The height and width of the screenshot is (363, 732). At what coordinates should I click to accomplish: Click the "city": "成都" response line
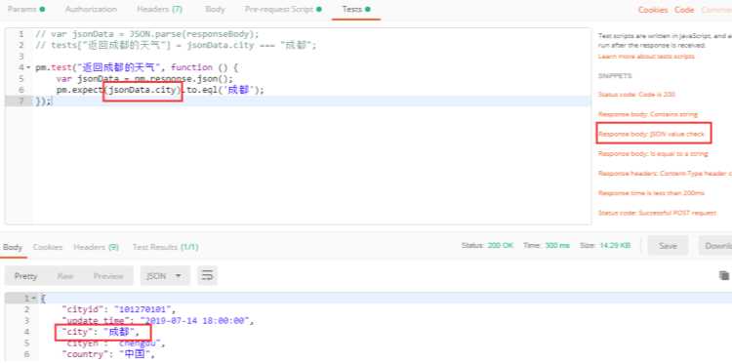coord(101,332)
